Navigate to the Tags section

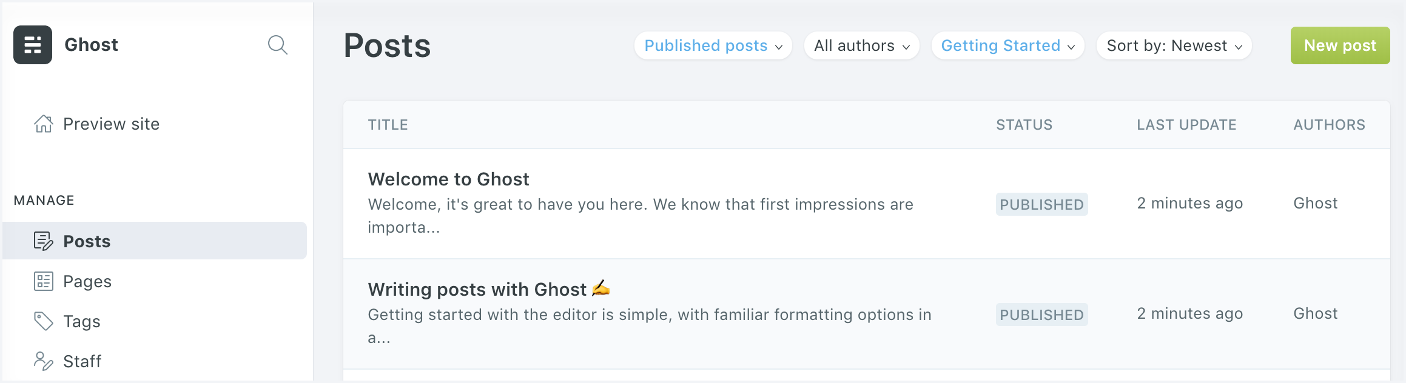[82, 322]
